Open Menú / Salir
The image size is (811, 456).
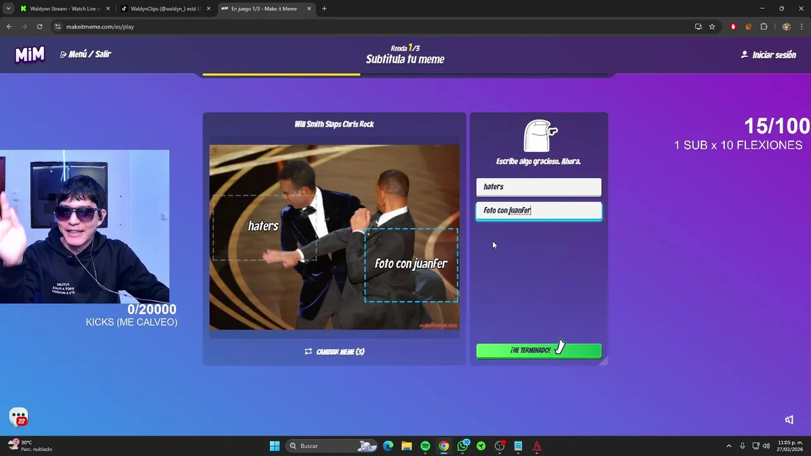[86, 54]
